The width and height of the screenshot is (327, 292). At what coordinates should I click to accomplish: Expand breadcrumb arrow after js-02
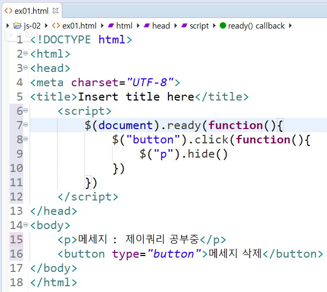46,26
